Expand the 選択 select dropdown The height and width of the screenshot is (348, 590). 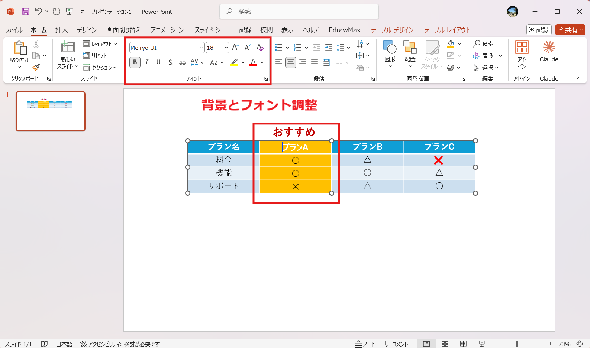486,68
